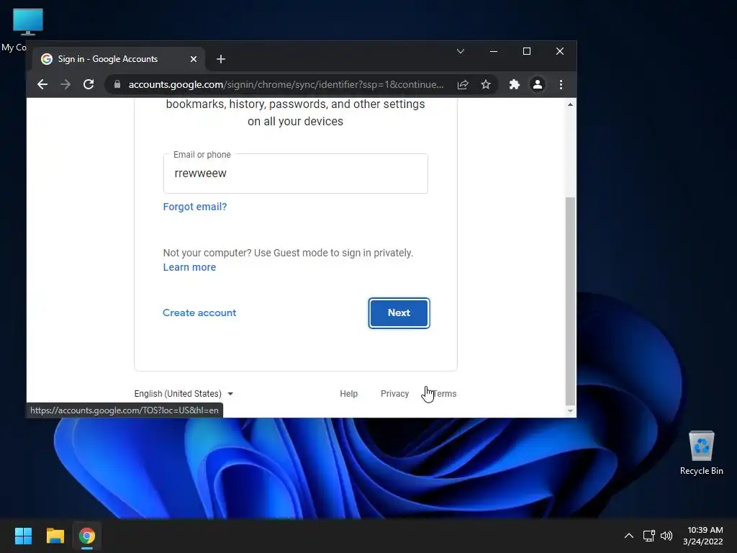Open File Explorer from the taskbar
The width and height of the screenshot is (737, 553).
point(55,536)
